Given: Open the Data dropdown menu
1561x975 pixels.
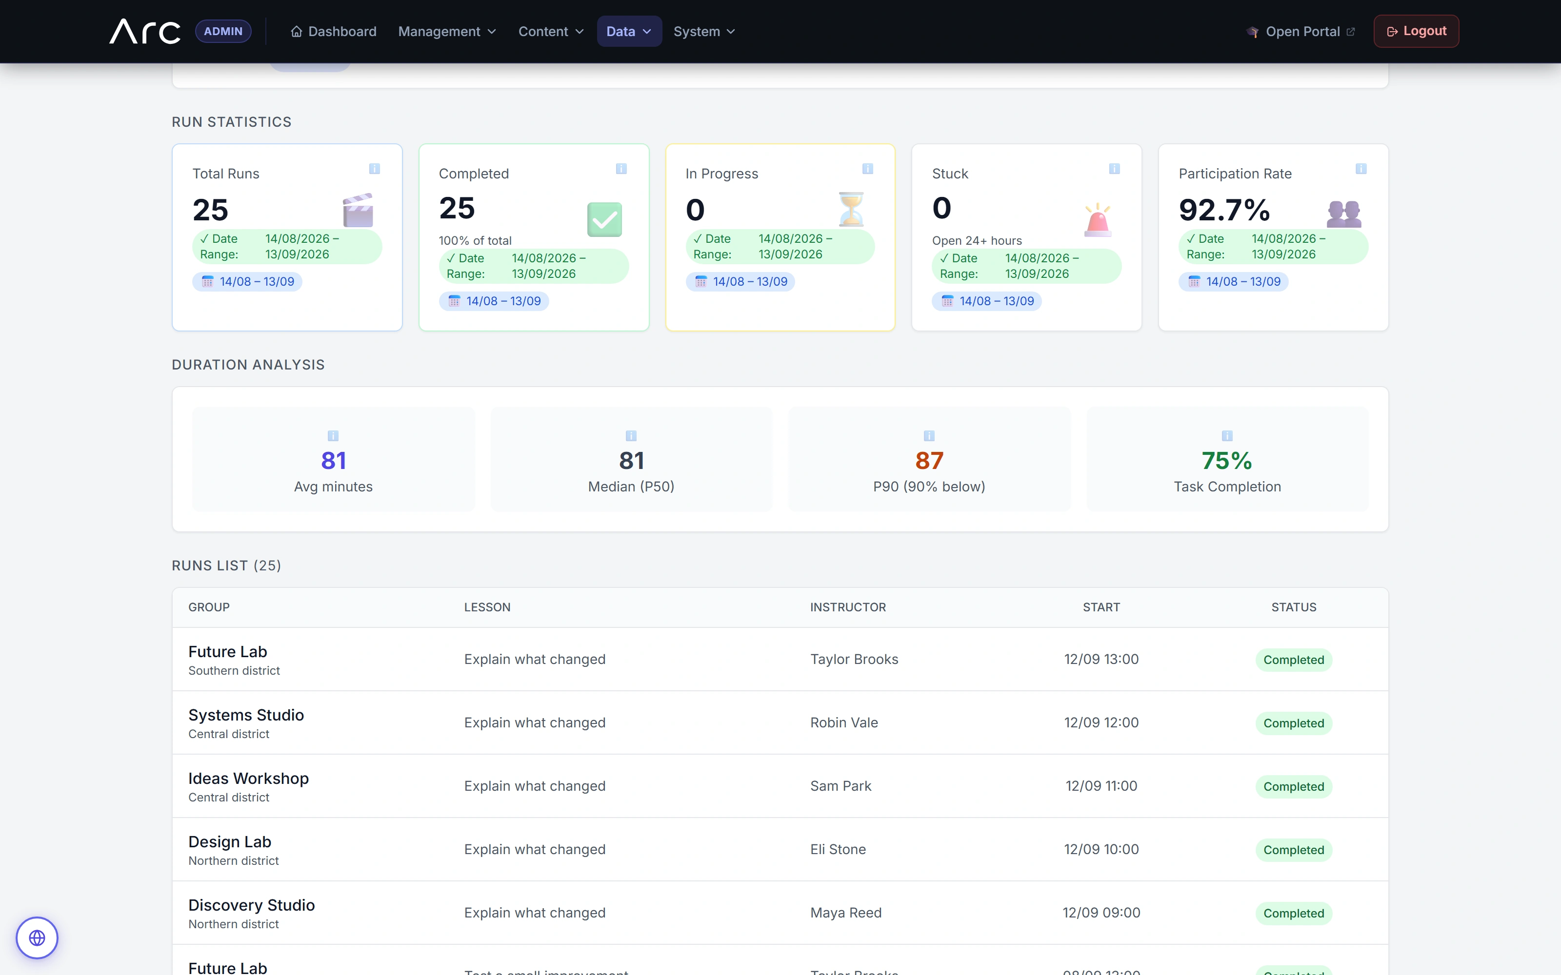Looking at the screenshot, I should (629, 31).
